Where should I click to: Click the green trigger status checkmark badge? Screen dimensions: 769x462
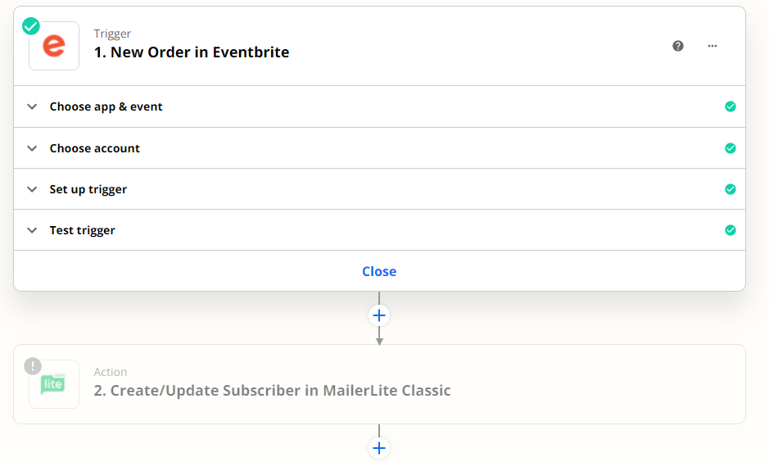31,26
